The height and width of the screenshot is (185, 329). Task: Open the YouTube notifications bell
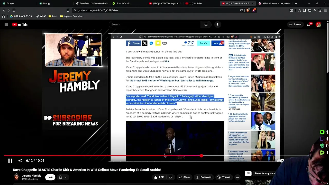(x=309, y=24)
